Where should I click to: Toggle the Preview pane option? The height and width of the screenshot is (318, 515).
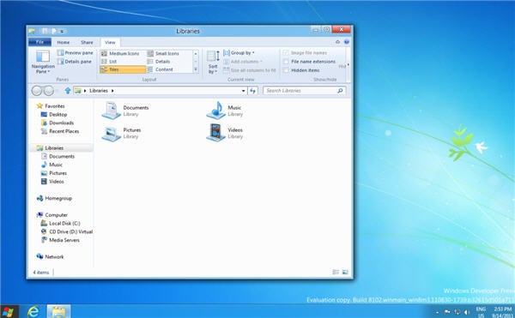(x=76, y=53)
